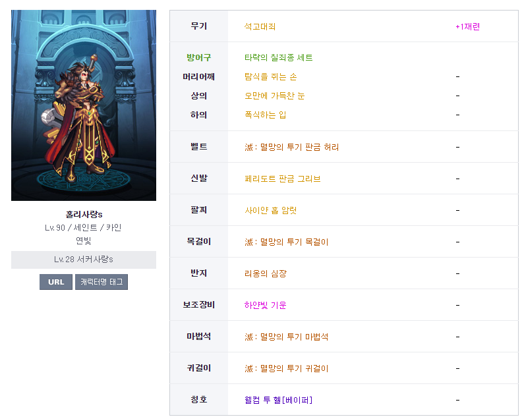522x417 pixels.
Task: Click the 팔찌 row label
Action: (199, 209)
